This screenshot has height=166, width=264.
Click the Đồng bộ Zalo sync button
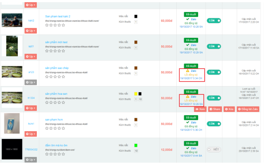pos(248,109)
